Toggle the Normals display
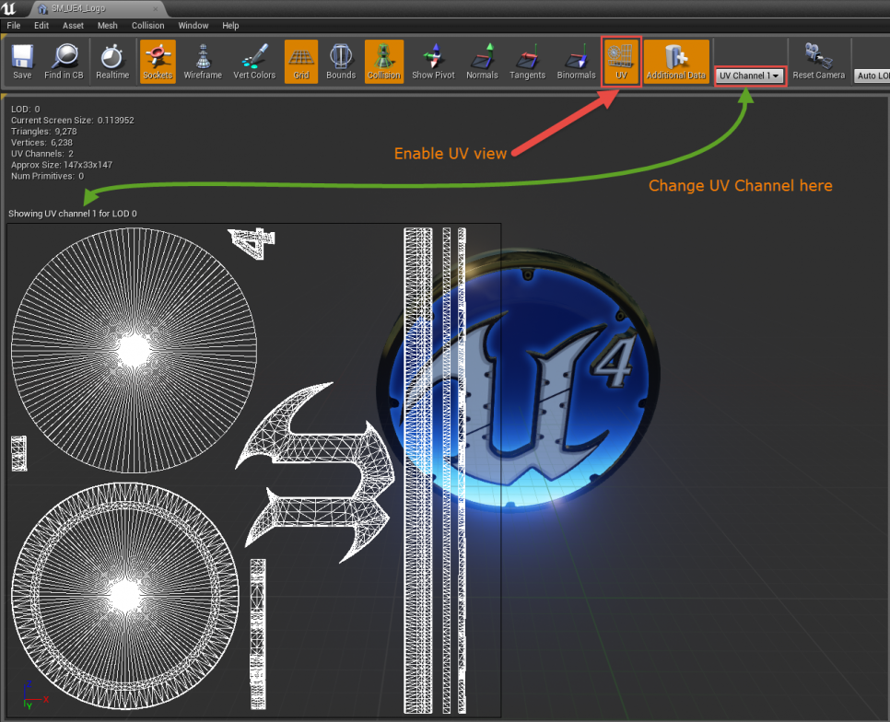The width and height of the screenshot is (890, 722). click(482, 62)
